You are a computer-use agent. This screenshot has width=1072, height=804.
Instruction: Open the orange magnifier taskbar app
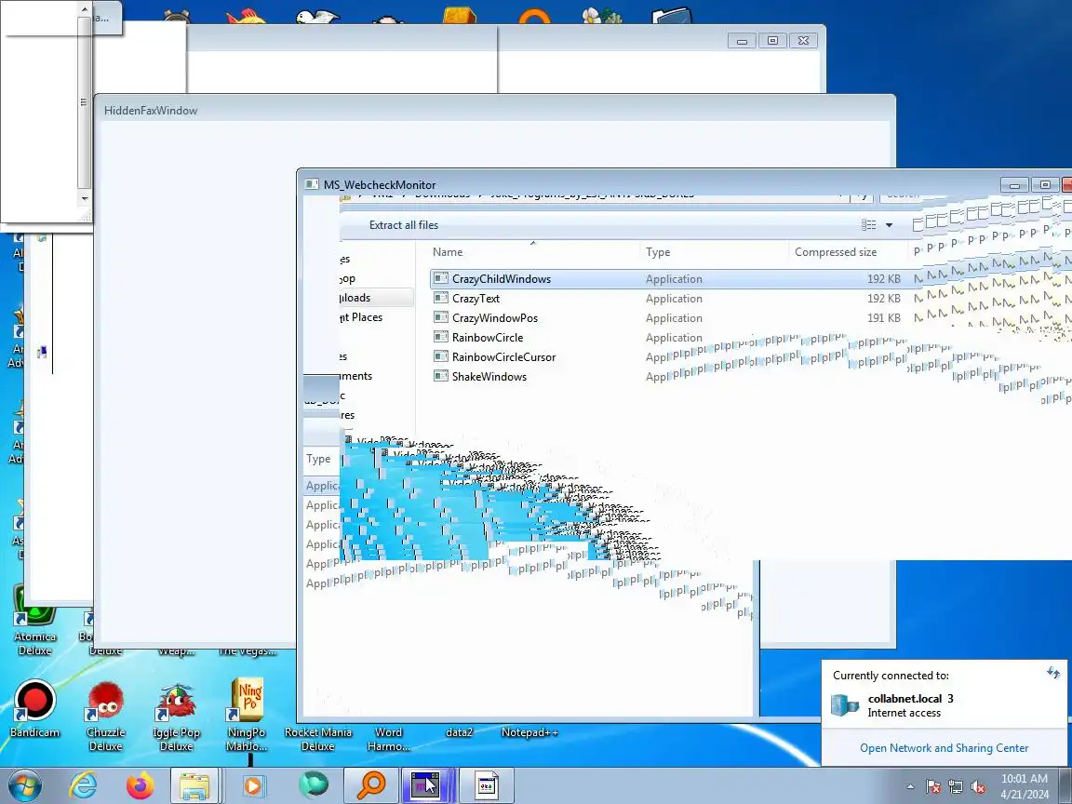click(x=371, y=785)
